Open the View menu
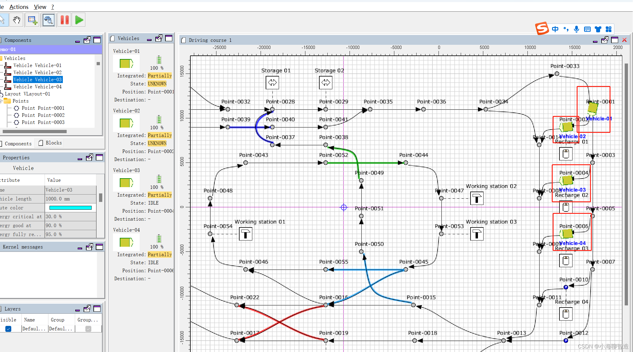The image size is (633, 352). point(40,7)
